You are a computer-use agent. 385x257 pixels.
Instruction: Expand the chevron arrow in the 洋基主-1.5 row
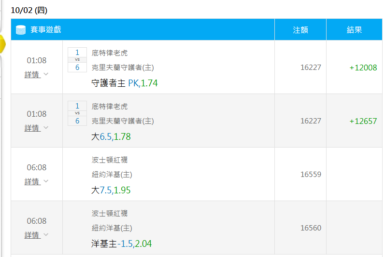pos(46,235)
